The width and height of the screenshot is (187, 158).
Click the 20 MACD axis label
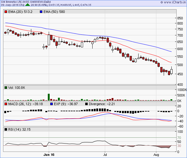point(179,106)
